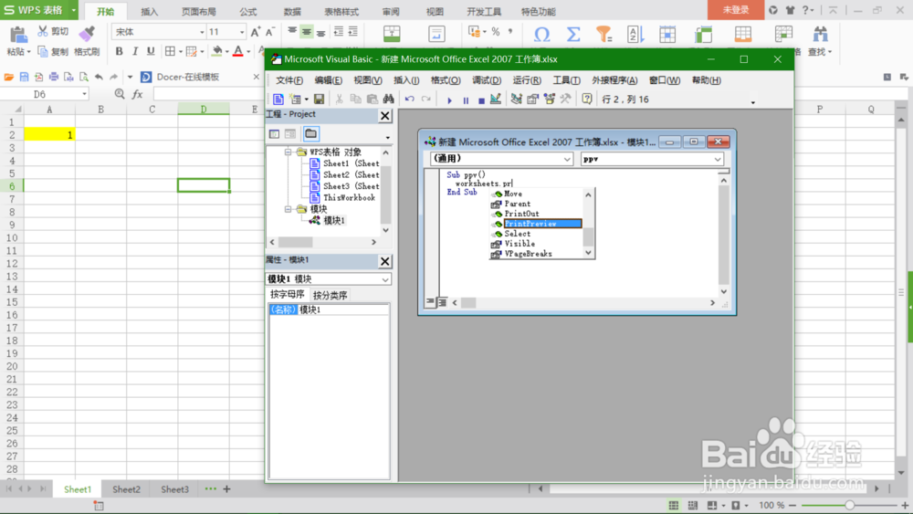Screen dimensions: 913x514
Task: Toggle center alignment in the WPS ribbon
Action: [306, 33]
